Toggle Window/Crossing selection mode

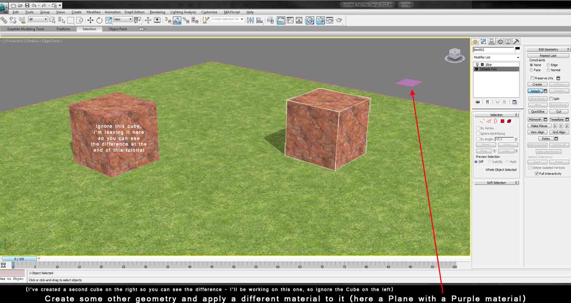tap(80, 20)
